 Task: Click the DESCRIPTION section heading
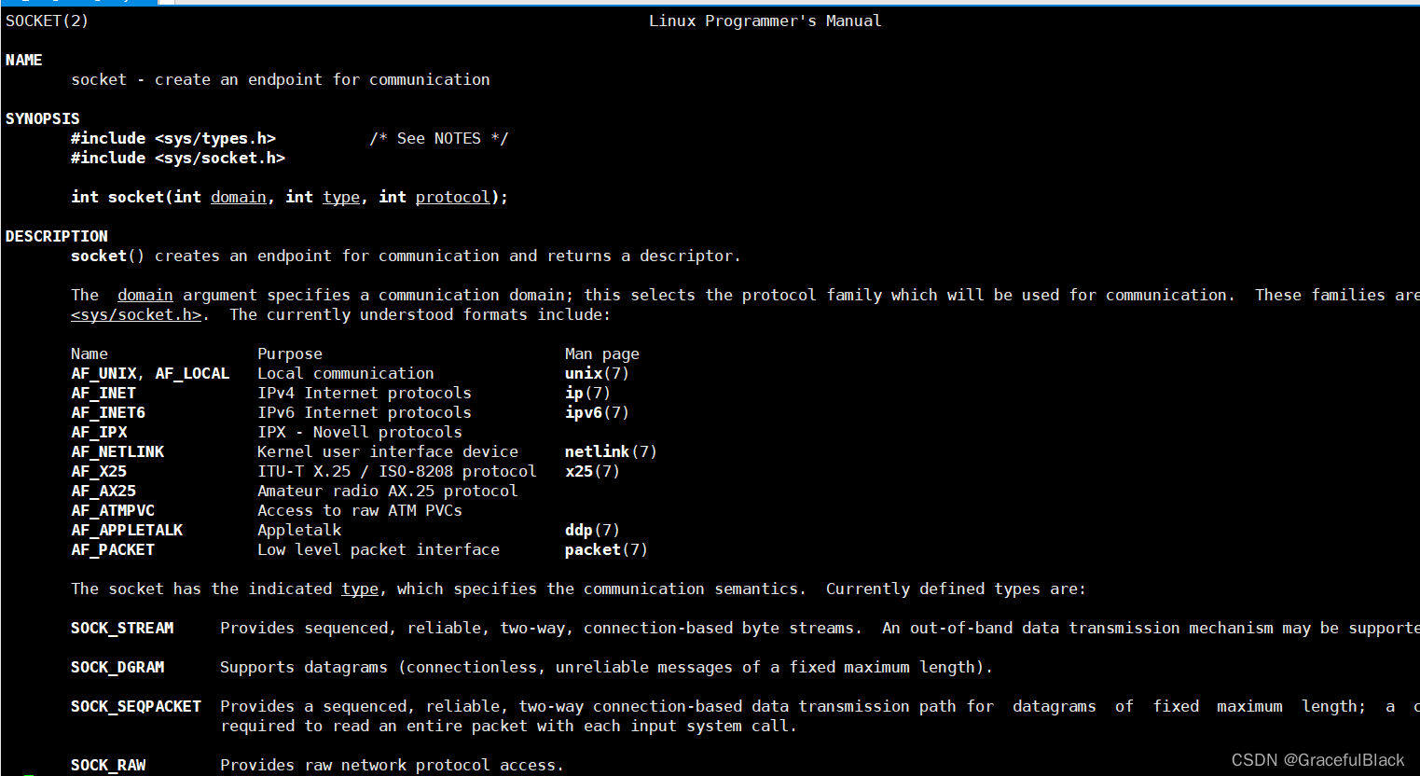pyautogui.click(x=57, y=236)
